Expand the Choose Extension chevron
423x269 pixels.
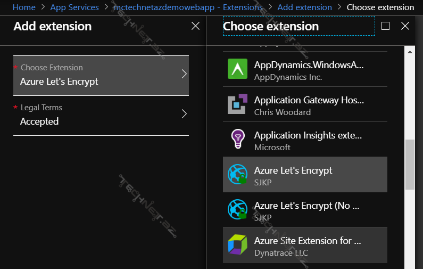coord(184,74)
